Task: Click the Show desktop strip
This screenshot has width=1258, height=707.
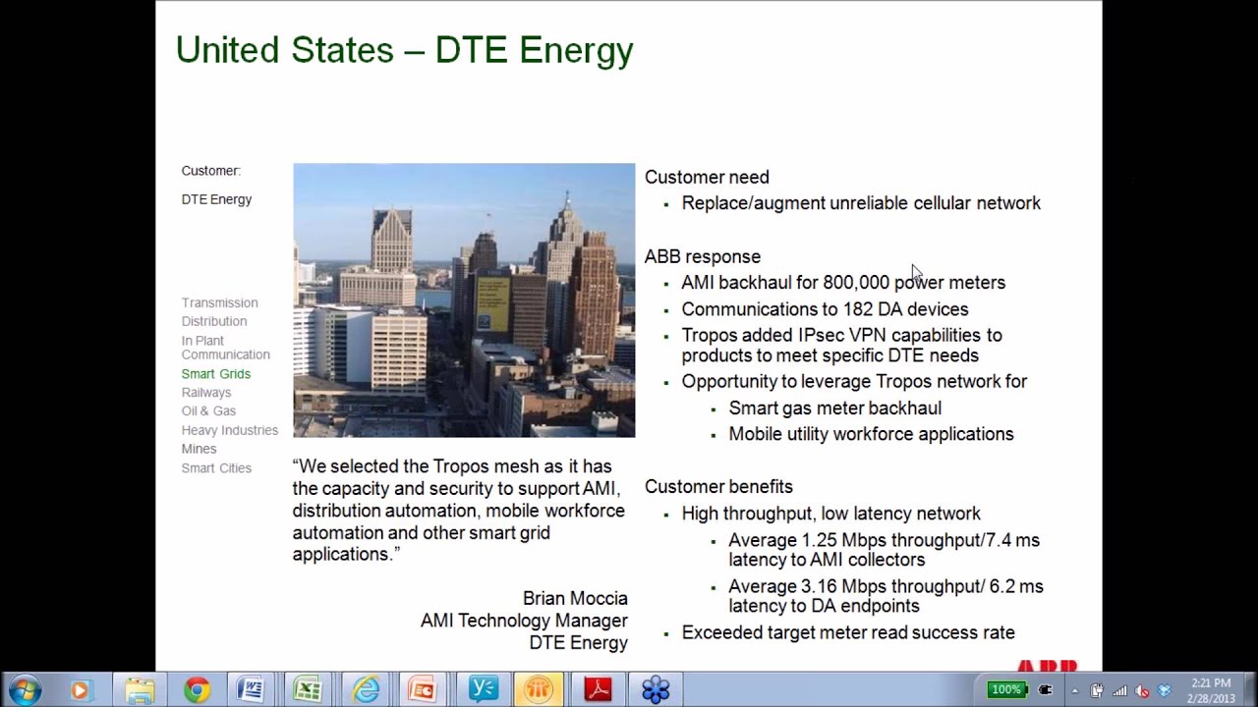Action: (x=1251, y=690)
